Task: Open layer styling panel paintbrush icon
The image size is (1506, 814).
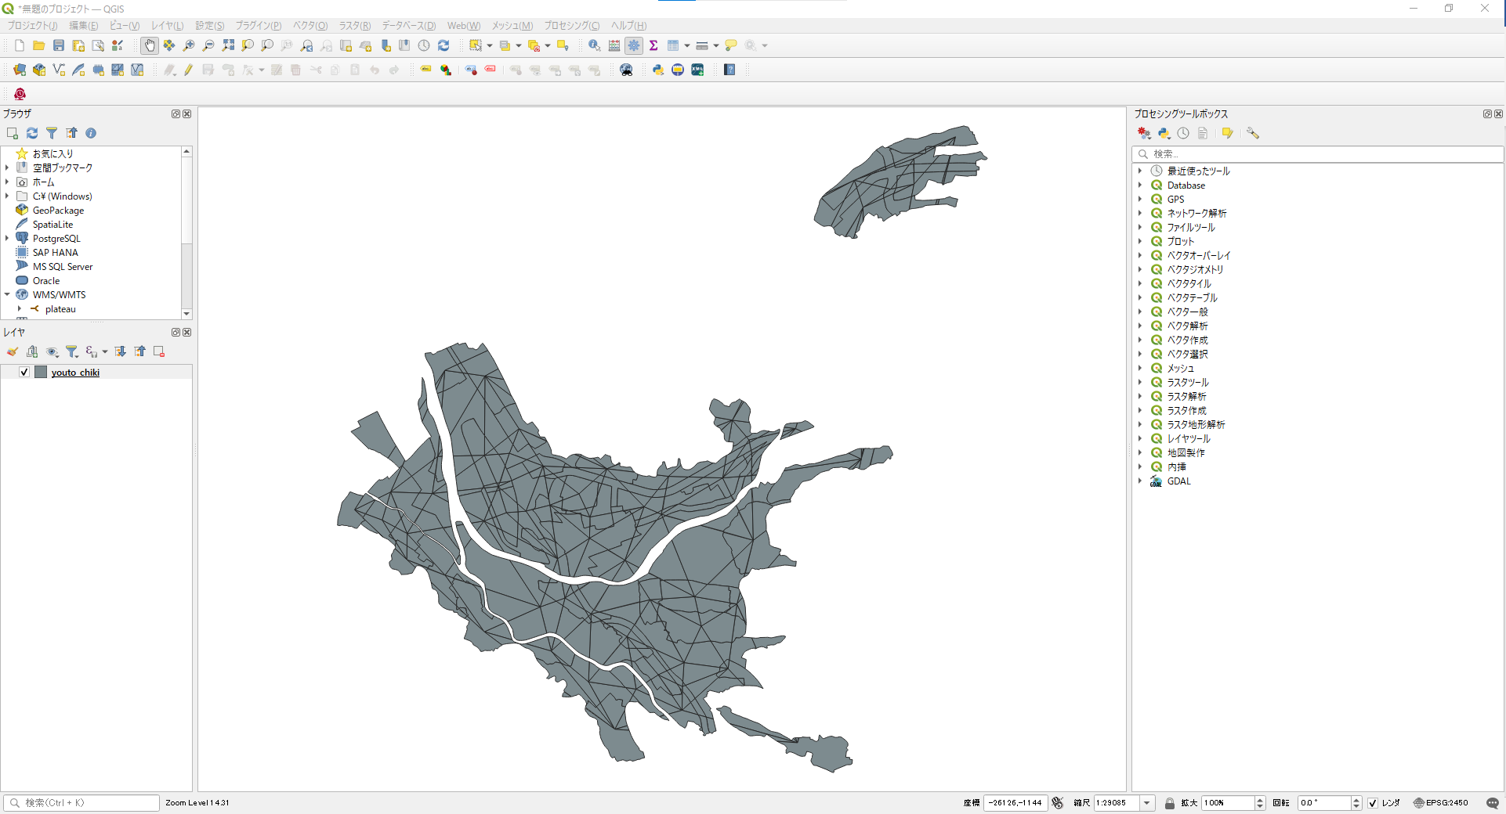Action: coord(13,351)
